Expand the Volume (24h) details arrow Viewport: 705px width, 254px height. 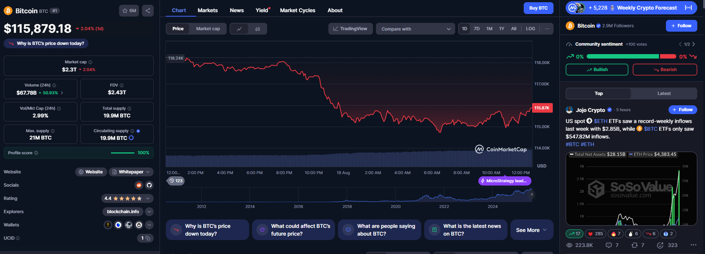[x=62, y=93]
